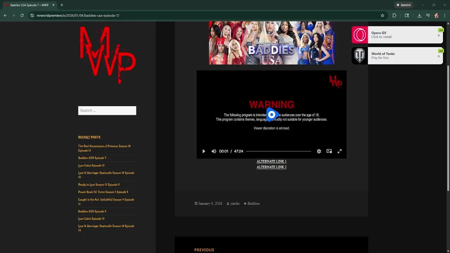
Task: Click the browser forward arrow
Action: 13,15
